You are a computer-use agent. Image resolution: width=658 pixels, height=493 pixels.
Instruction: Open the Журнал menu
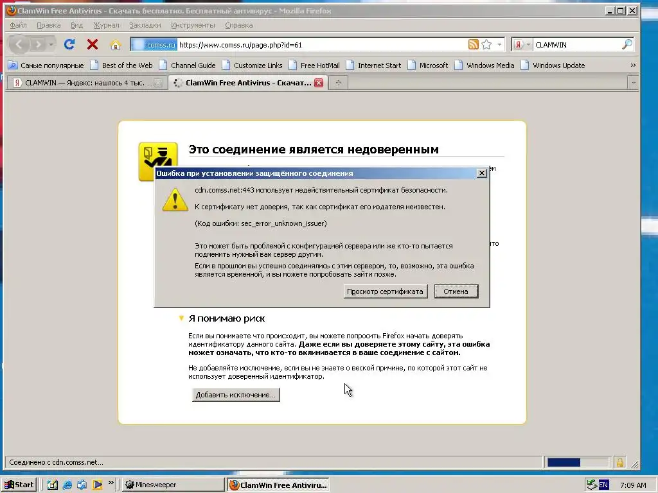(106, 25)
